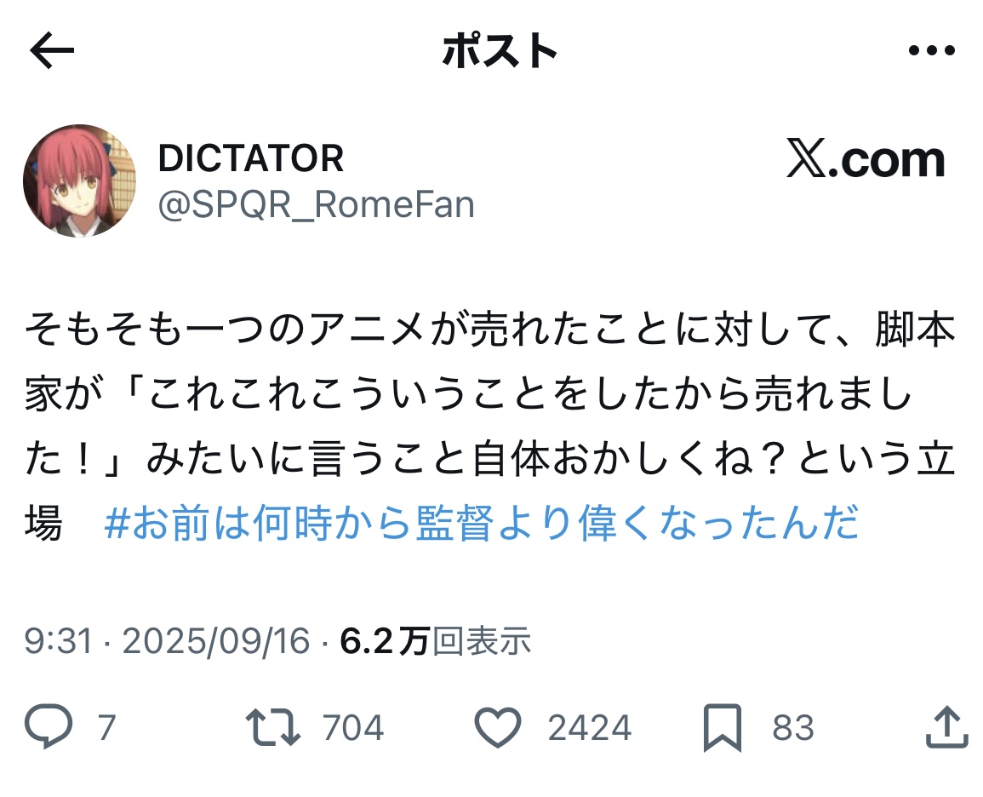Click the like count 2424
This screenshot has width=983, height=797.
tap(589, 727)
